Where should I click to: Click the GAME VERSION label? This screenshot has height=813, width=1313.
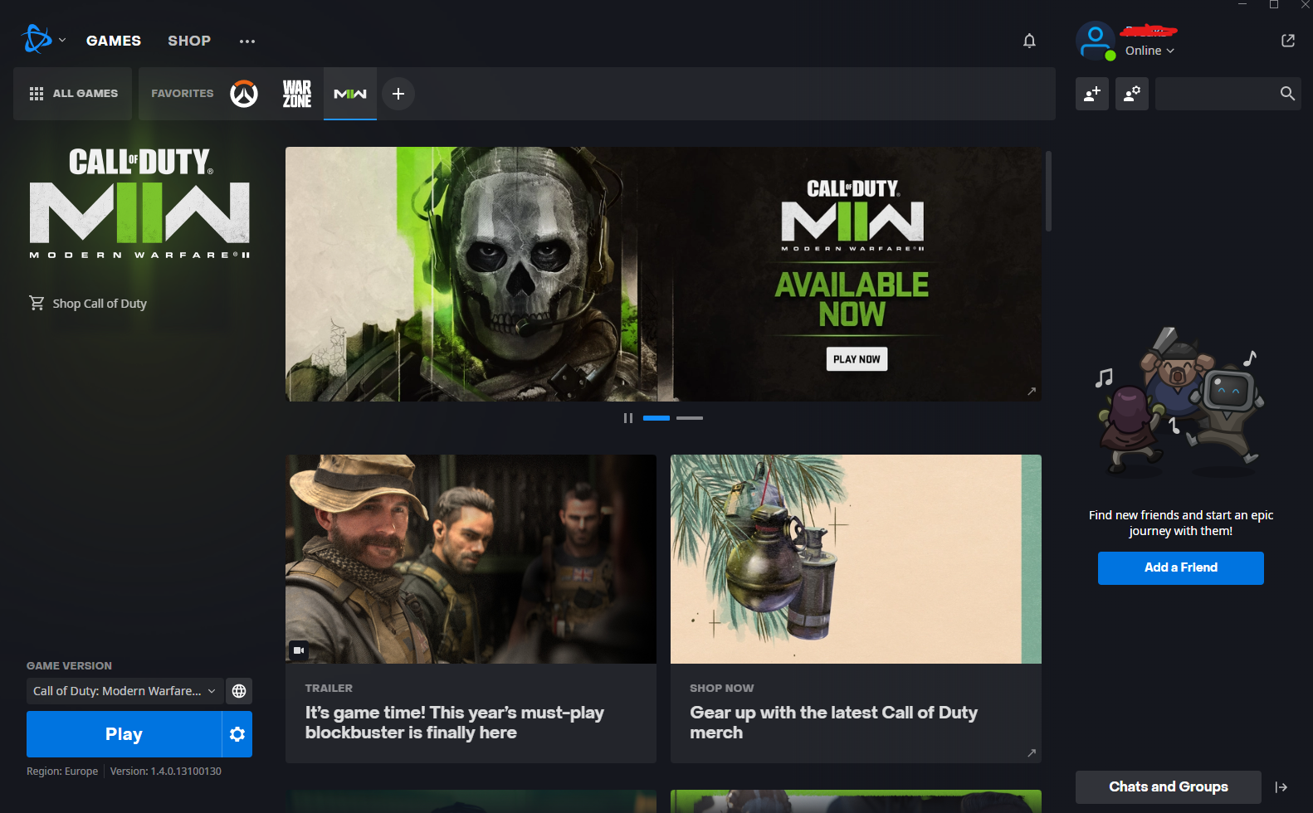click(69, 666)
